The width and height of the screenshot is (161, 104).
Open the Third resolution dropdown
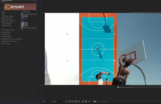coord(58,101)
